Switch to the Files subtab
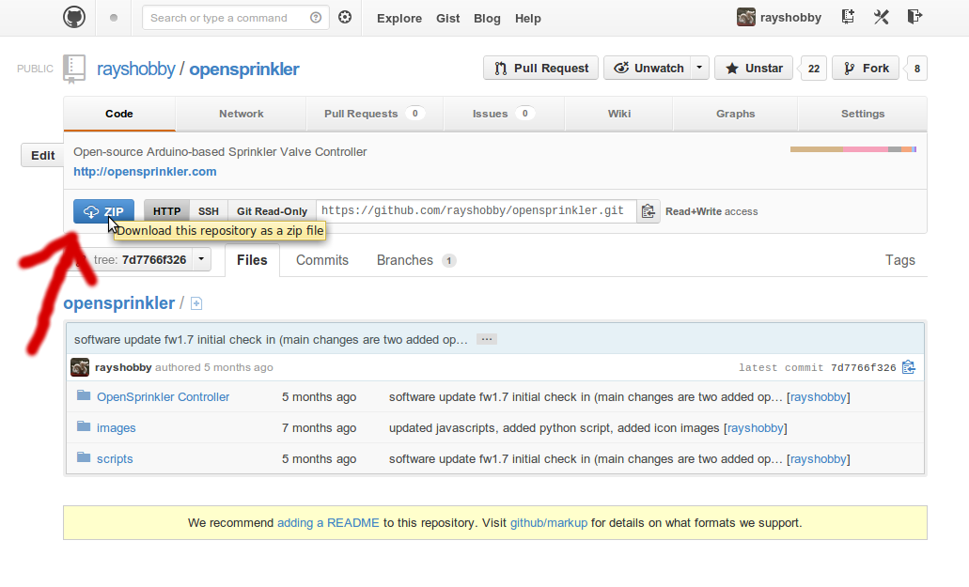 252,260
